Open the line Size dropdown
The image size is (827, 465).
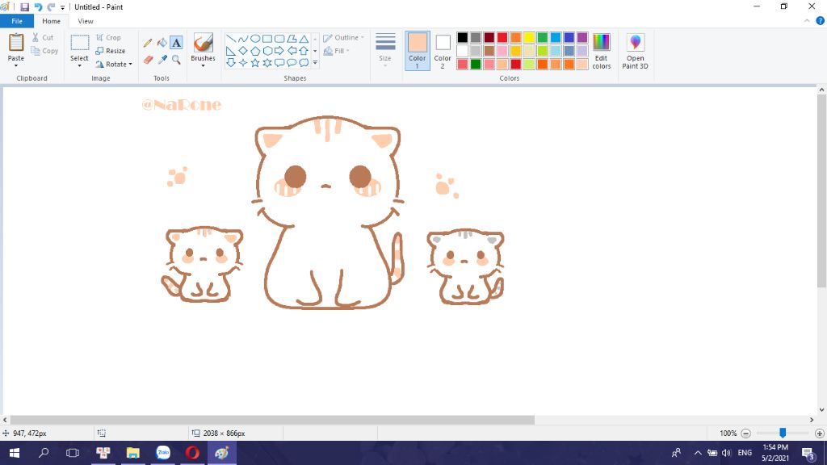(385, 50)
